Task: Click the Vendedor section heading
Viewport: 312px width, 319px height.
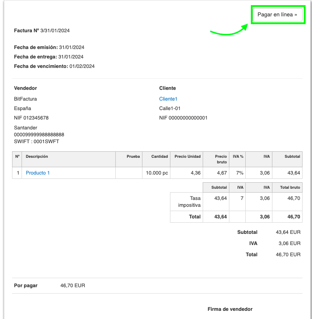Action: [x=25, y=88]
